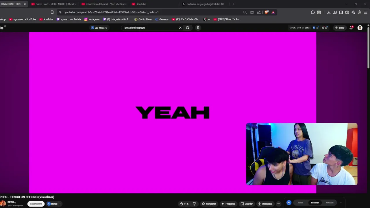Viewport: 370px width, 208px height.
Task: Open the '(1) thiagoferrarii' Twitch bookmark
Action: 117,19
